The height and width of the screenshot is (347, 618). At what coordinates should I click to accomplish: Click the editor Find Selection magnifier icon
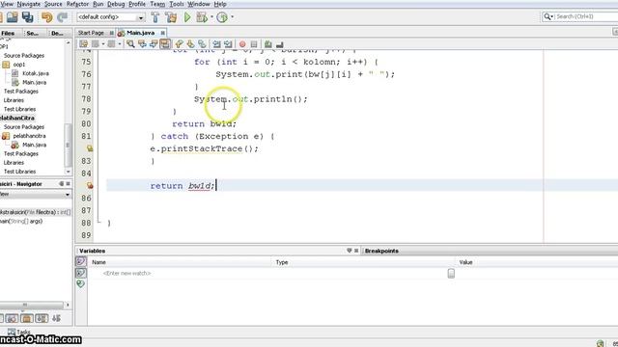point(130,44)
